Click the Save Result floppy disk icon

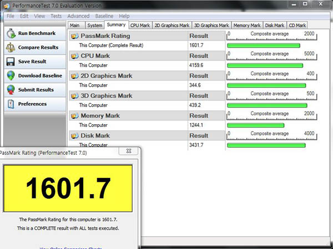(x=11, y=62)
